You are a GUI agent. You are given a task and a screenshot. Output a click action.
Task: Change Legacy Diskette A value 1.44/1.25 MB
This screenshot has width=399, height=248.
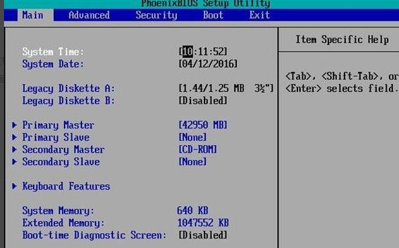[x=226, y=89]
